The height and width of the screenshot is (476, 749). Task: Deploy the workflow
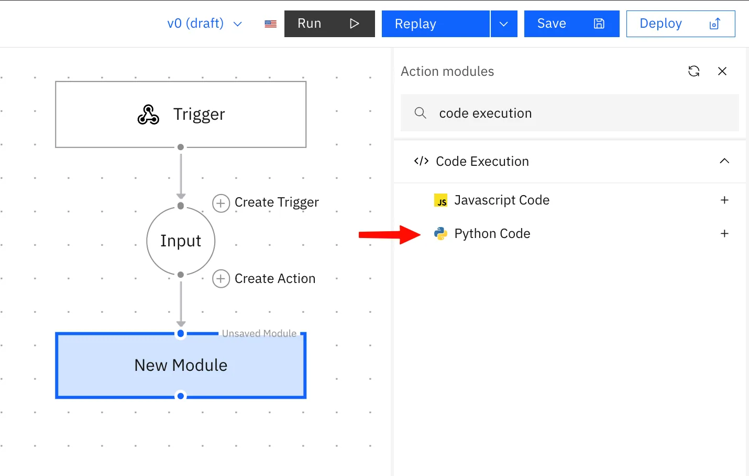(x=681, y=24)
